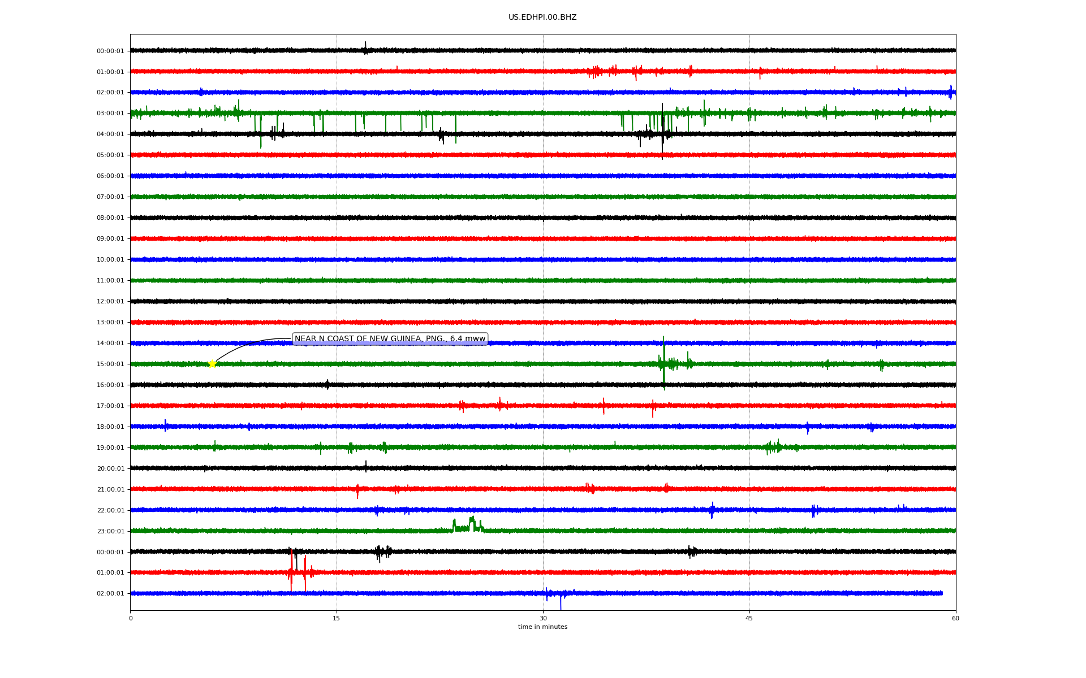Click the New Guinea 6.4 mww annotation label
The height and width of the screenshot is (678, 1086).
tap(390, 339)
